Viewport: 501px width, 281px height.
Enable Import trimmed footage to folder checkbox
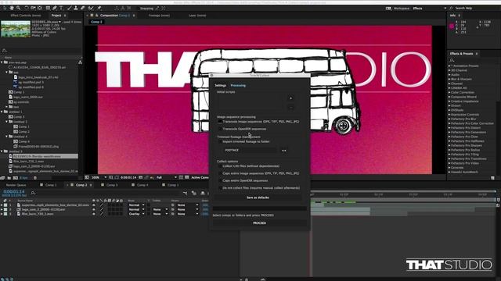click(220, 141)
